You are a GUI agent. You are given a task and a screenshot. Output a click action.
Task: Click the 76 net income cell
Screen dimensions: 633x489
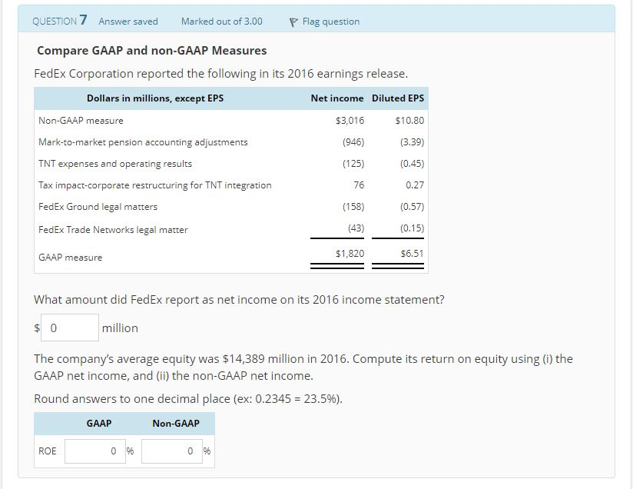point(359,185)
